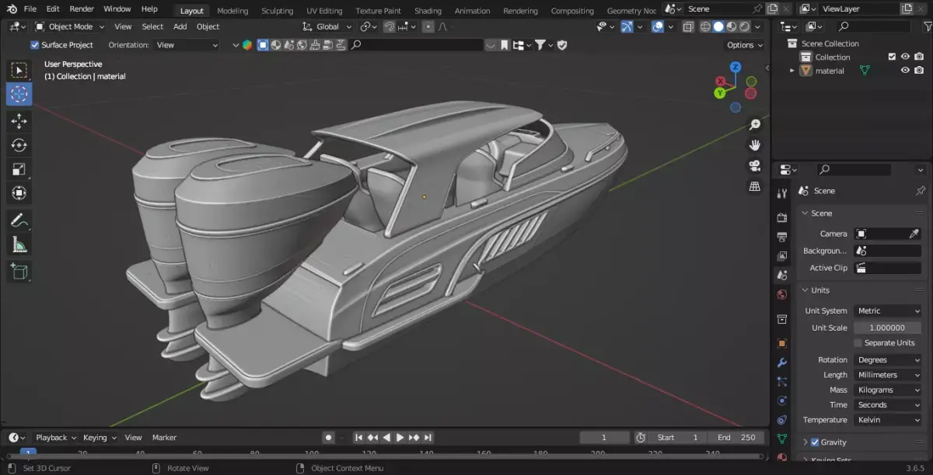
Task: Jump to last frame in timeline
Action: (x=428, y=438)
